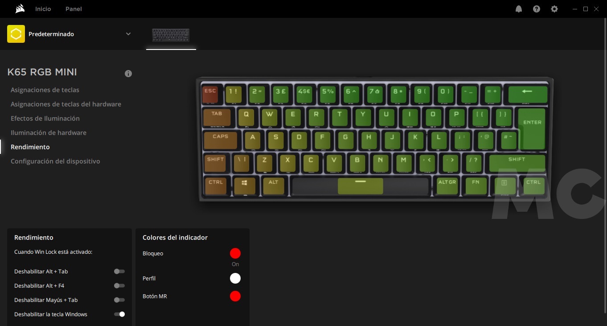Open the notifications bell icon
This screenshot has width=607, height=326.
pos(519,9)
